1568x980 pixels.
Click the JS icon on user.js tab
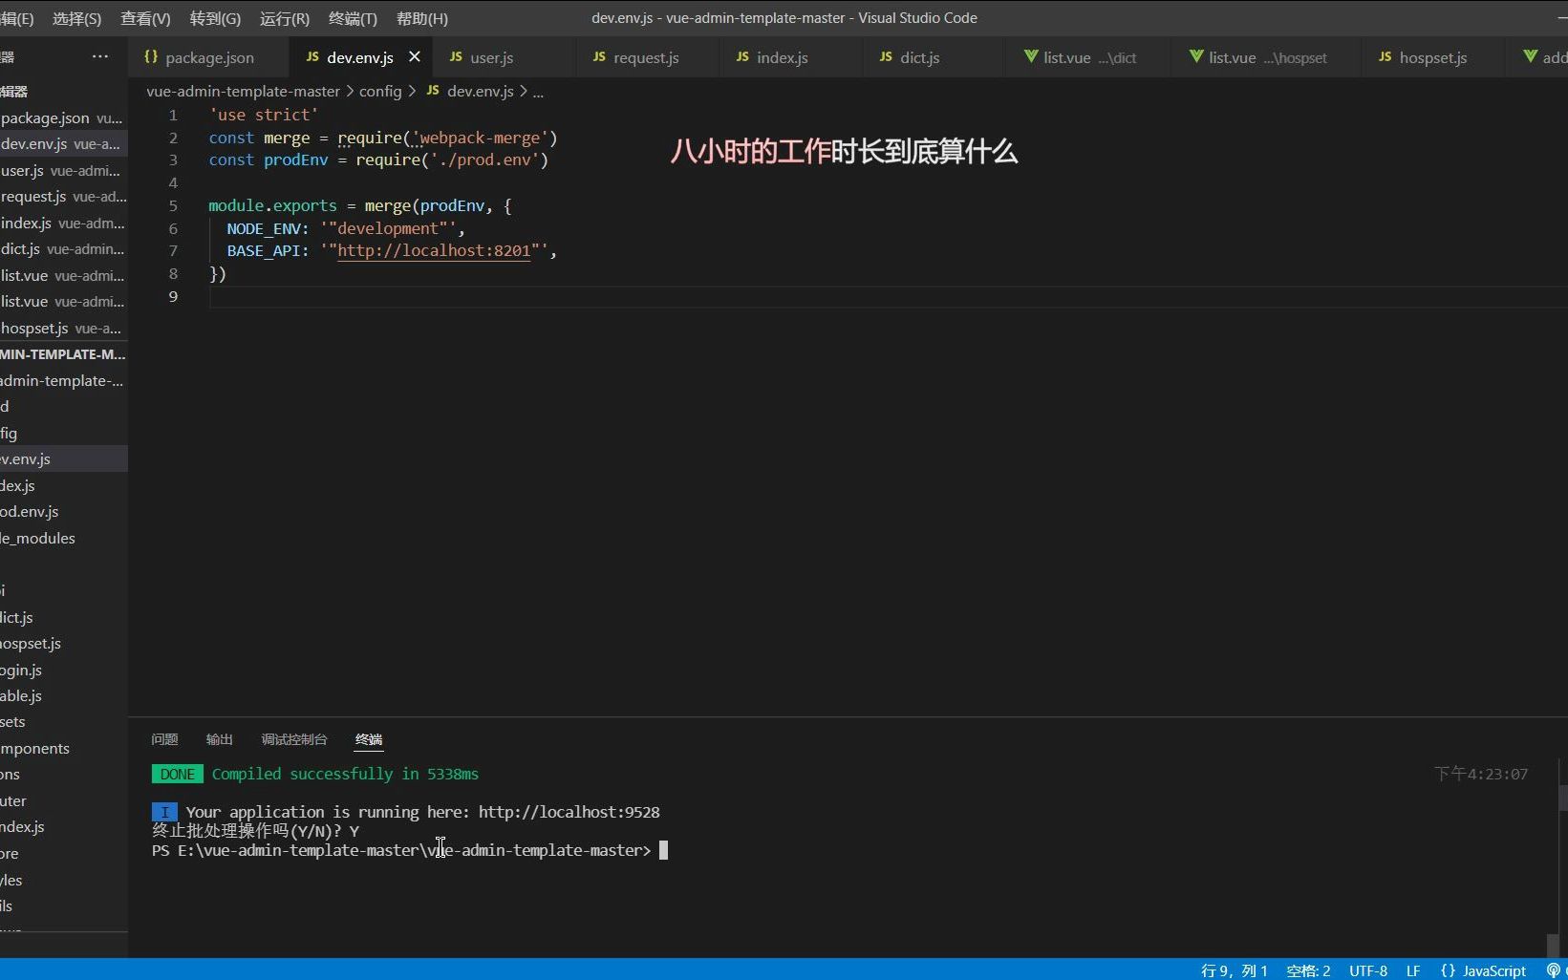pyautogui.click(x=456, y=57)
